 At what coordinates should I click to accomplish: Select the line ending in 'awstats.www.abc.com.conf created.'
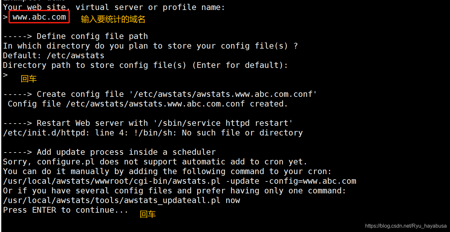pyautogui.click(x=148, y=104)
